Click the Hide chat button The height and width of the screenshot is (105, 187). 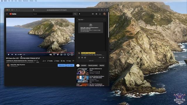coord(91,61)
